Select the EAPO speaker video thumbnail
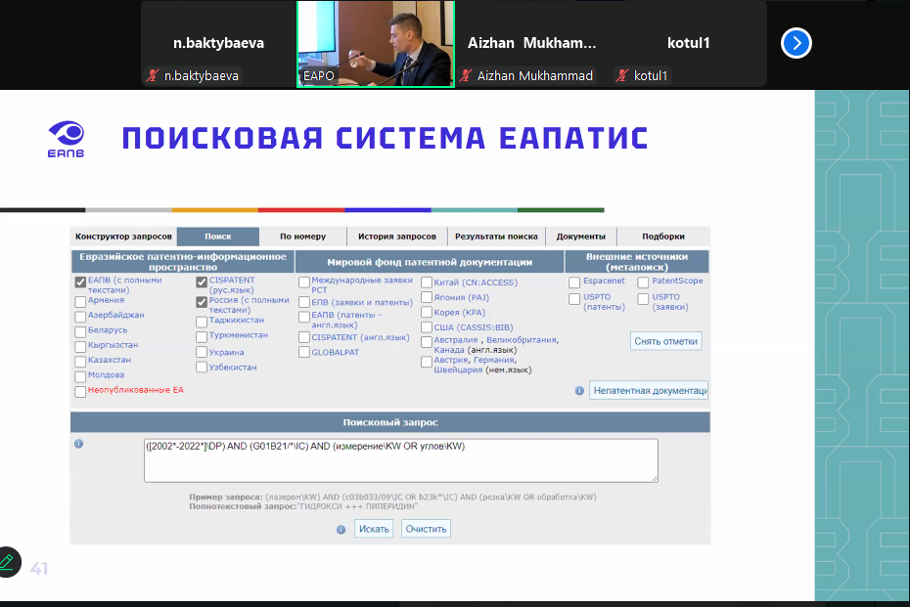910x607 pixels. tap(376, 44)
